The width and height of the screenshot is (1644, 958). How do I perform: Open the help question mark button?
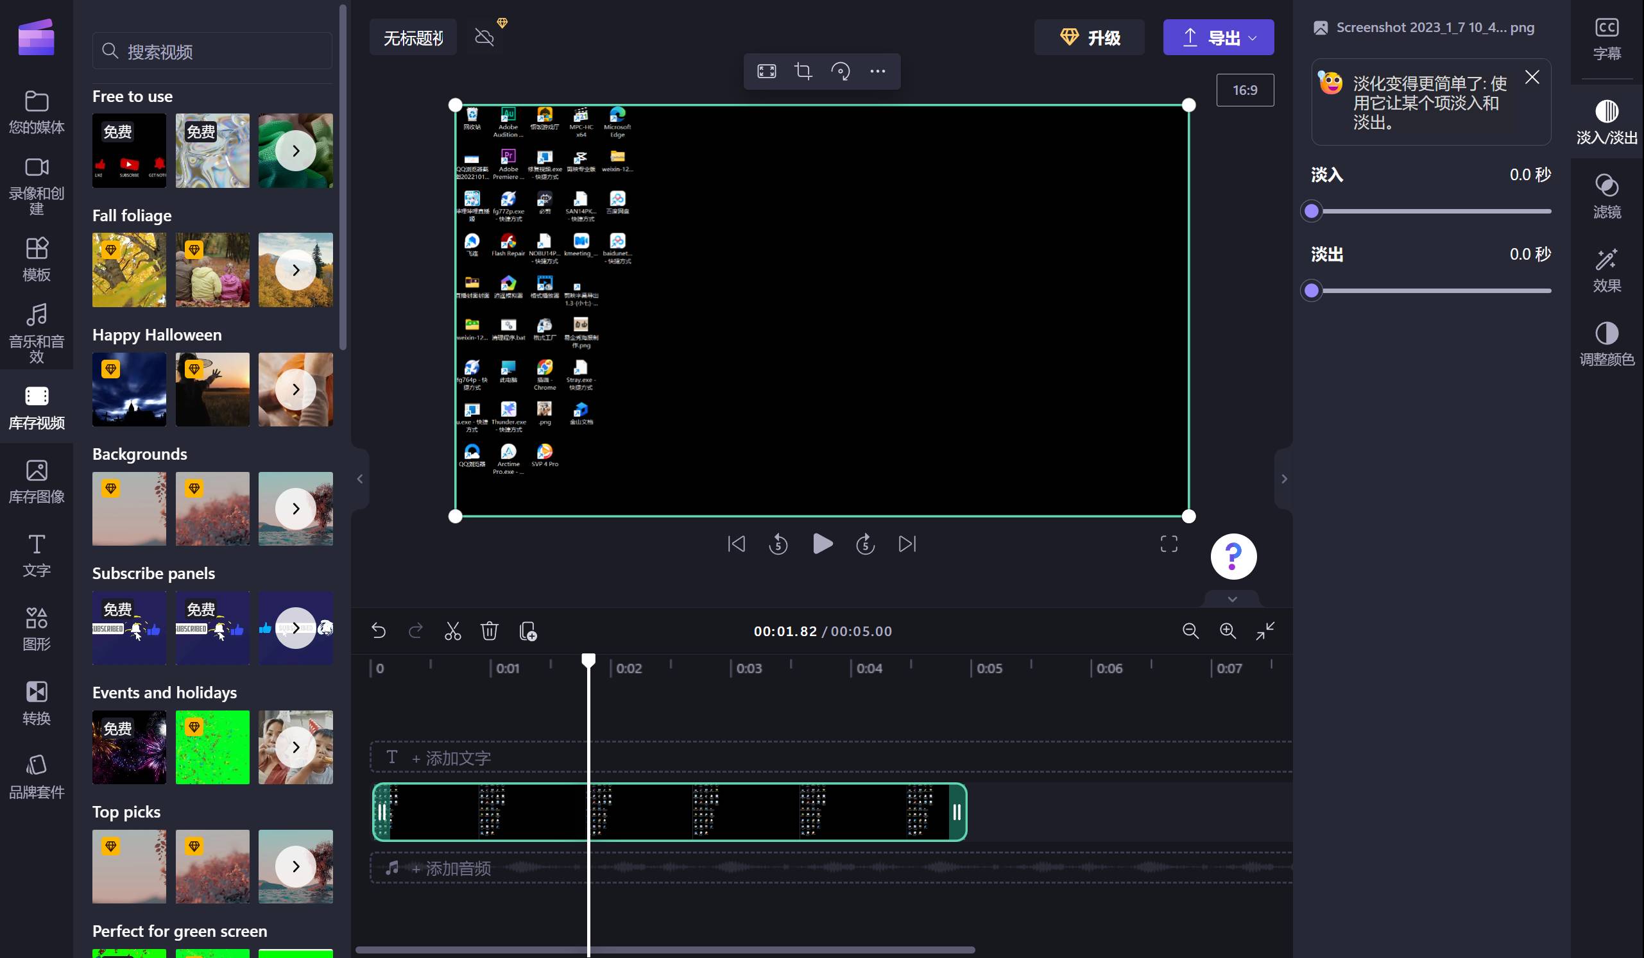(1233, 557)
